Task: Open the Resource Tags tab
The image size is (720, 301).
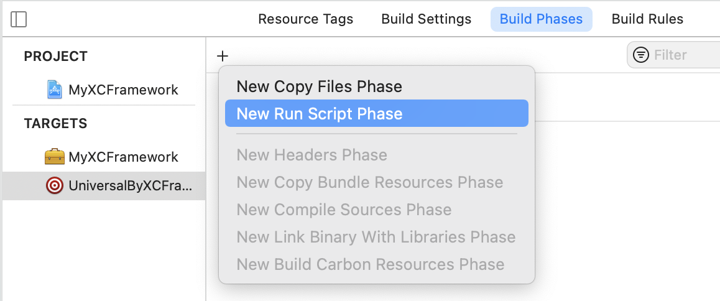Action: click(305, 19)
